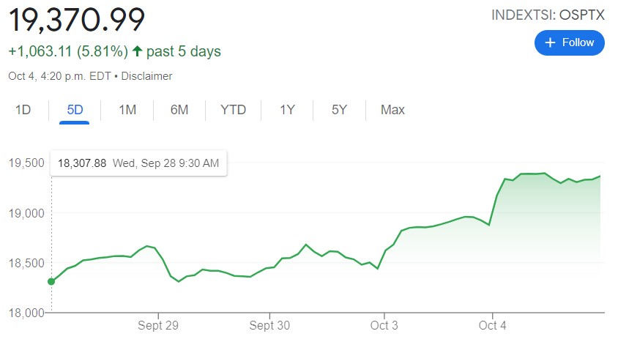Click the chart tooltip showing 18,307.88
This screenshot has width=618, height=342.
(138, 163)
